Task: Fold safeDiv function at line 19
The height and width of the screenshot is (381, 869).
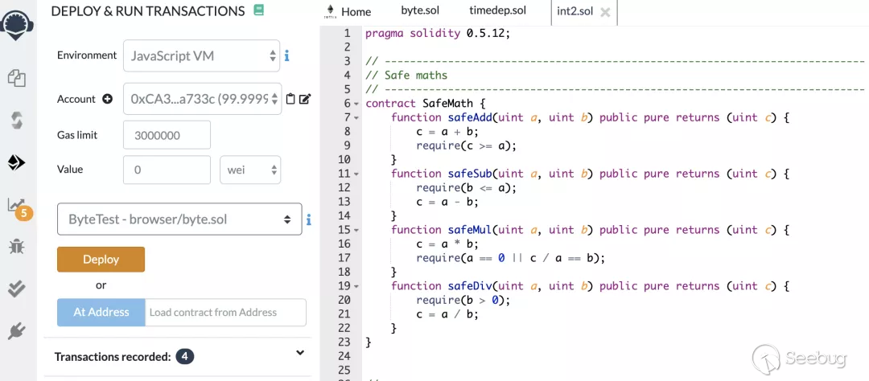Action: click(x=356, y=286)
